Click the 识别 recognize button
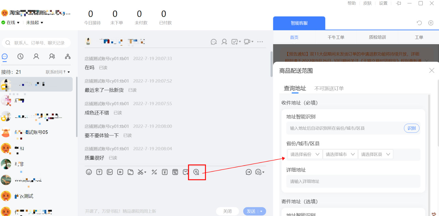The width and height of the screenshot is (439, 216). click(412, 128)
